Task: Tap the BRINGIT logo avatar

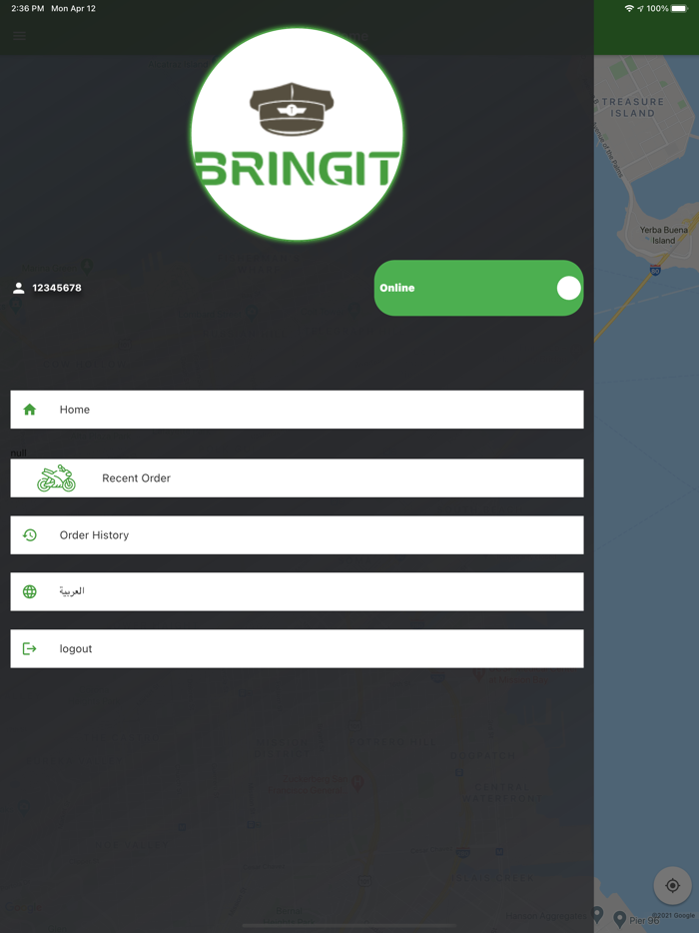Action: (297, 135)
